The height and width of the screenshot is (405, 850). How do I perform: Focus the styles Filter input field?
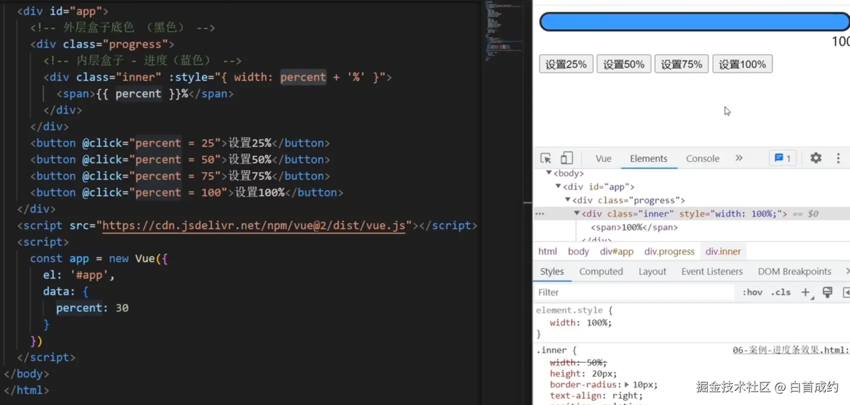pos(634,293)
